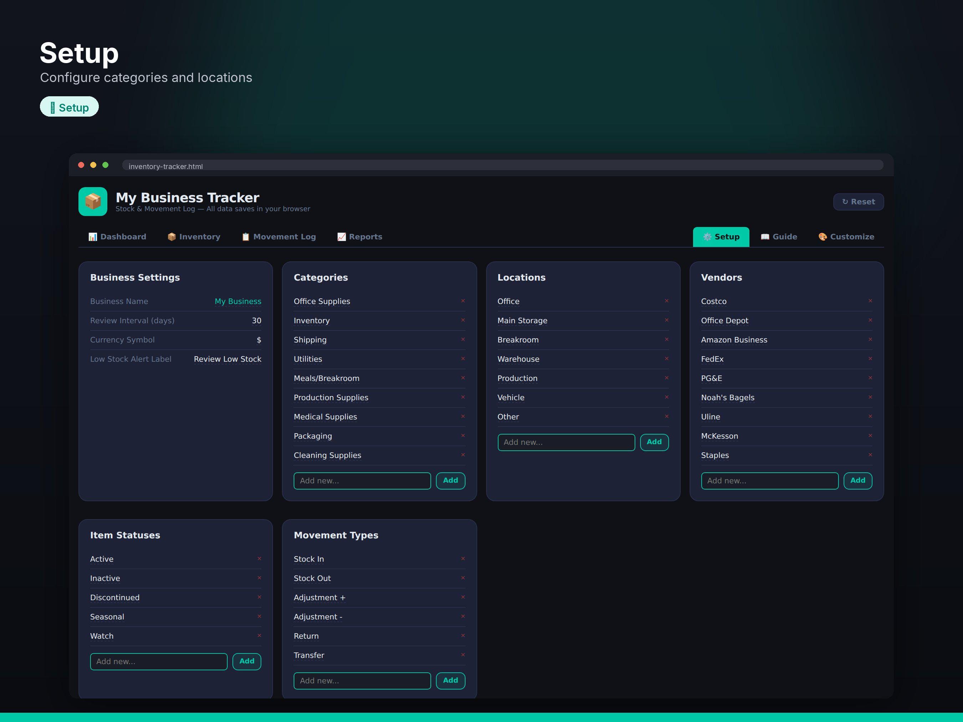Remove the Active item status
Image resolution: width=963 pixels, height=722 pixels.
259,558
